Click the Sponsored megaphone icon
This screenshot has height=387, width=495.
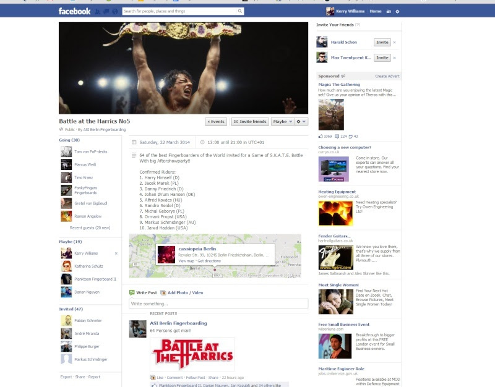(343, 76)
